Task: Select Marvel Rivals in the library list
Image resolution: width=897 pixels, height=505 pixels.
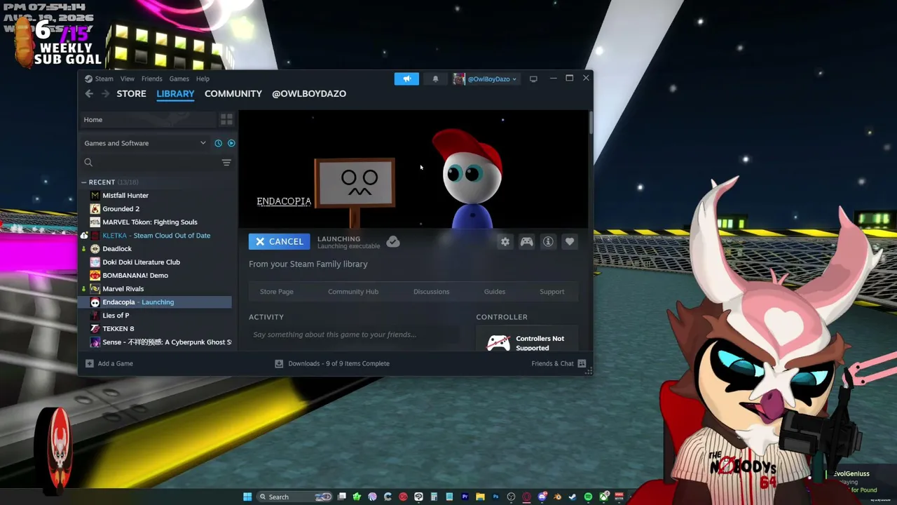Action: pyautogui.click(x=123, y=289)
